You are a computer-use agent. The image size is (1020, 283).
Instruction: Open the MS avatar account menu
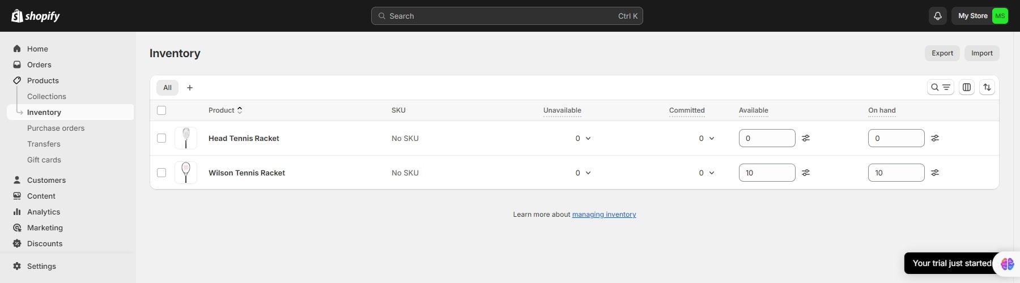tap(1000, 16)
